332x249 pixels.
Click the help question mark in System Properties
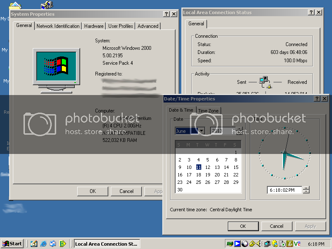click(x=166, y=14)
